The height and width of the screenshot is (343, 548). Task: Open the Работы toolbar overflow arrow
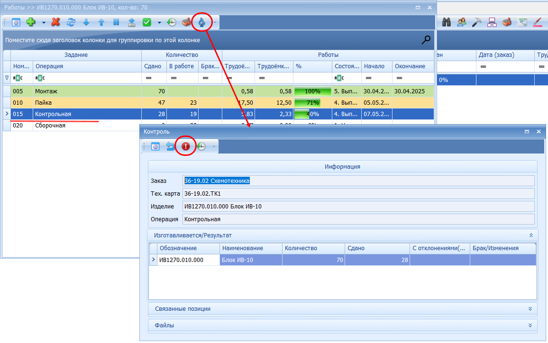coord(215,23)
